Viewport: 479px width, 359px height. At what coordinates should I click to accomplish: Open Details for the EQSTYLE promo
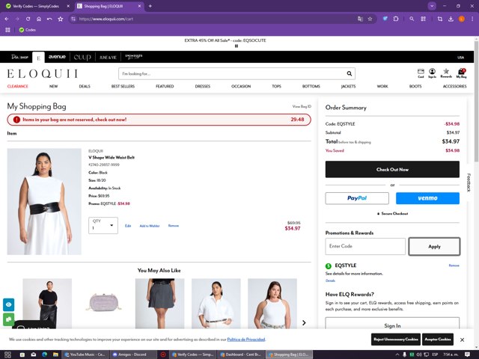pyautogui.click(x=330, y=280)
